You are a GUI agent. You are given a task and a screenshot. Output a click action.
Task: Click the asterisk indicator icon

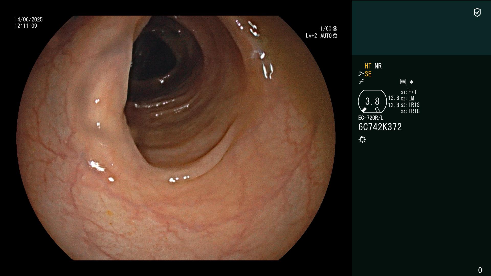(411, 82)
